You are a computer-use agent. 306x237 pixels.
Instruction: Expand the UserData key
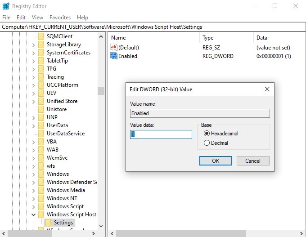[x=33, y=126]
